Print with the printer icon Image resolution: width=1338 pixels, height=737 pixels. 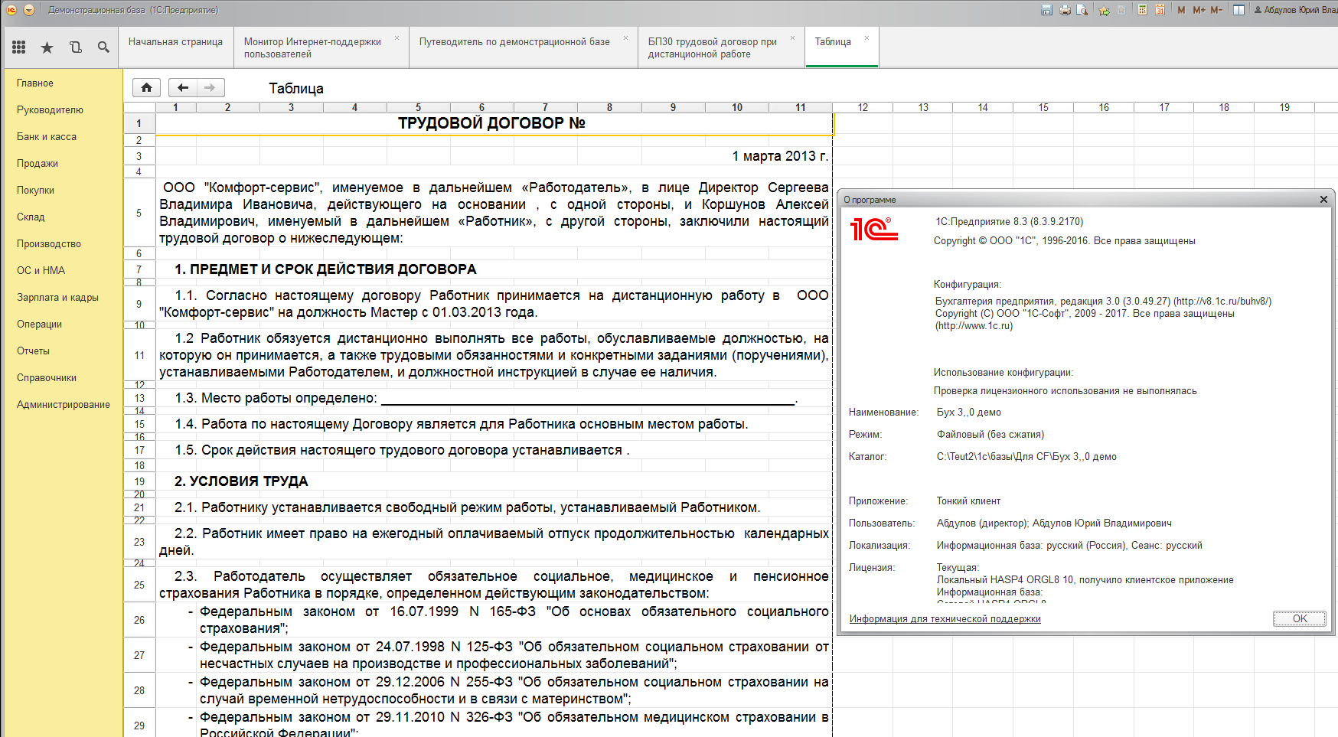(1065, 10)
